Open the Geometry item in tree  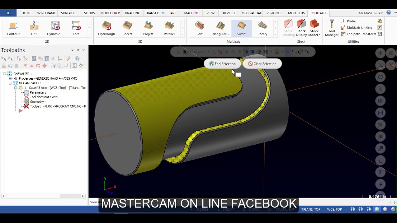coord(38,102)
